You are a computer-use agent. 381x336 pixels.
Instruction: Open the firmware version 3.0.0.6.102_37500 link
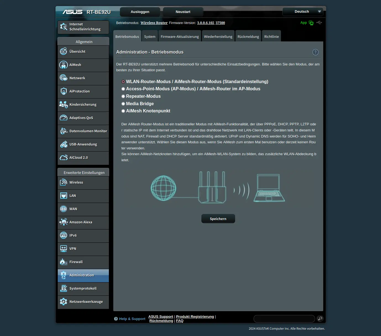[211, 23]
